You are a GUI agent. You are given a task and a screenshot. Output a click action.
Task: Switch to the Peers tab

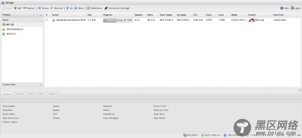pos(41,94)
